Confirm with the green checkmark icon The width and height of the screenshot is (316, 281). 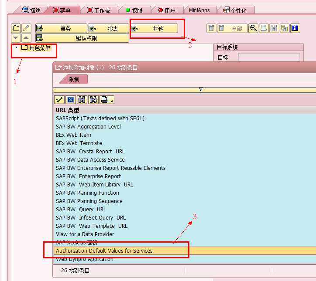click(59, 100)
